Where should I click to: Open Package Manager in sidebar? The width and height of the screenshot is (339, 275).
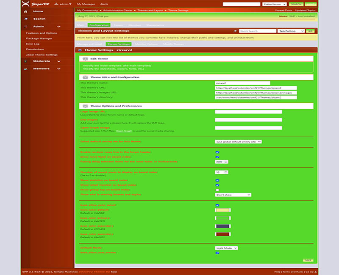(39, 38)
